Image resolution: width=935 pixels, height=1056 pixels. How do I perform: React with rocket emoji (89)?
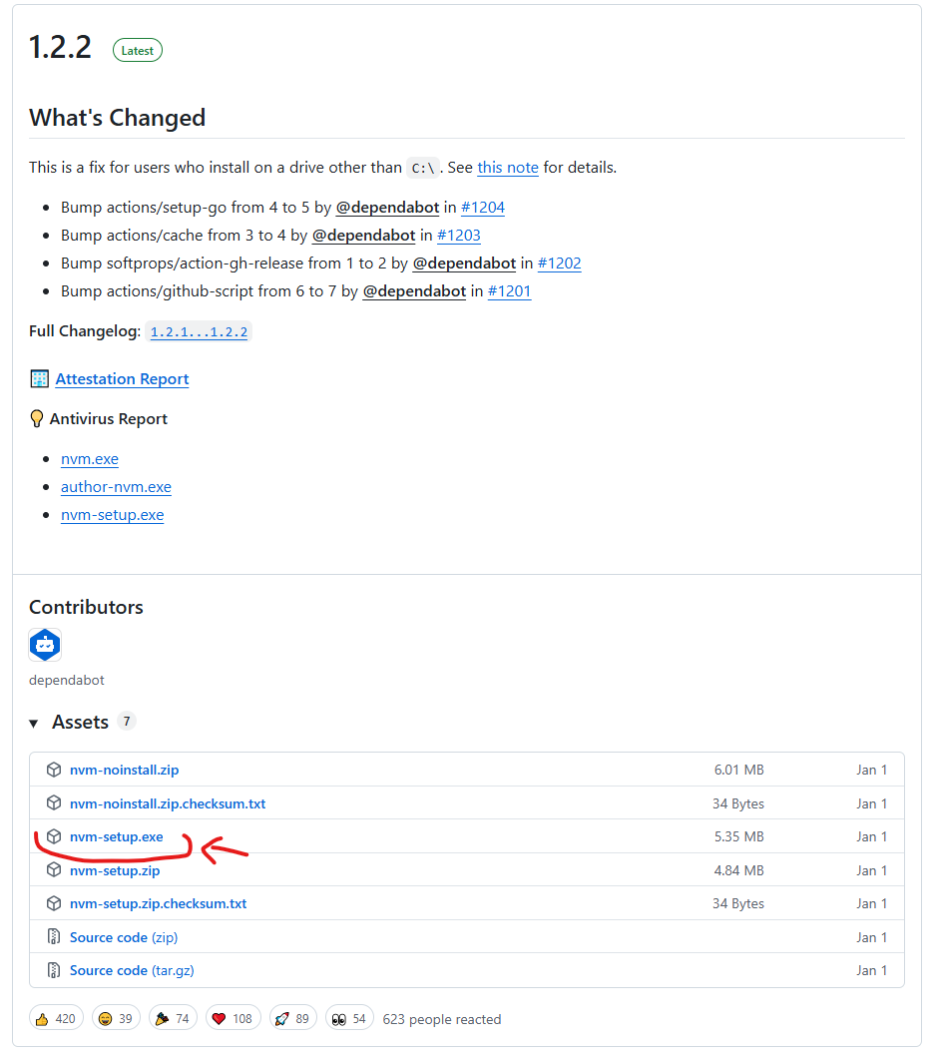[x=292, y=1018]
